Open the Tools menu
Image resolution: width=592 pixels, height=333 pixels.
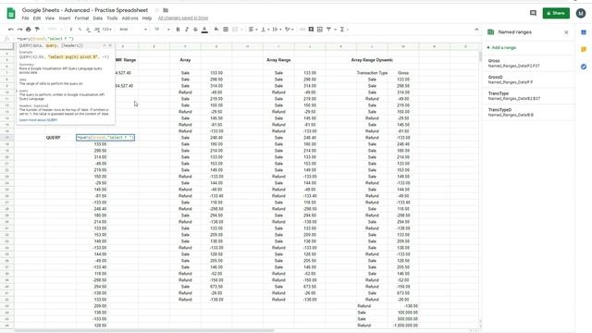[112, 18]
